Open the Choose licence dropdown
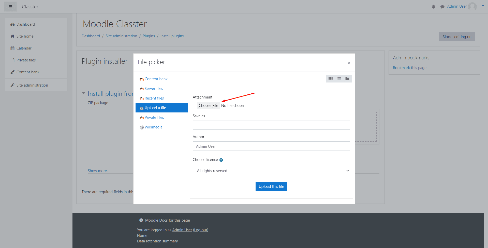Image resolution: width=488 pixels, height=248 pixels. pos(271,171)
